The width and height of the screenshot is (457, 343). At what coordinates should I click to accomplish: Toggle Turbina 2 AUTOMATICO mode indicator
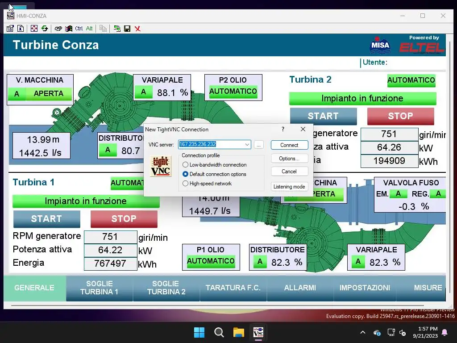411,80
